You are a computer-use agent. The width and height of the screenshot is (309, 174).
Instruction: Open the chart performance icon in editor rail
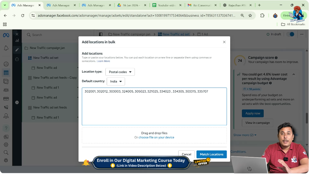tap(17, 40)
